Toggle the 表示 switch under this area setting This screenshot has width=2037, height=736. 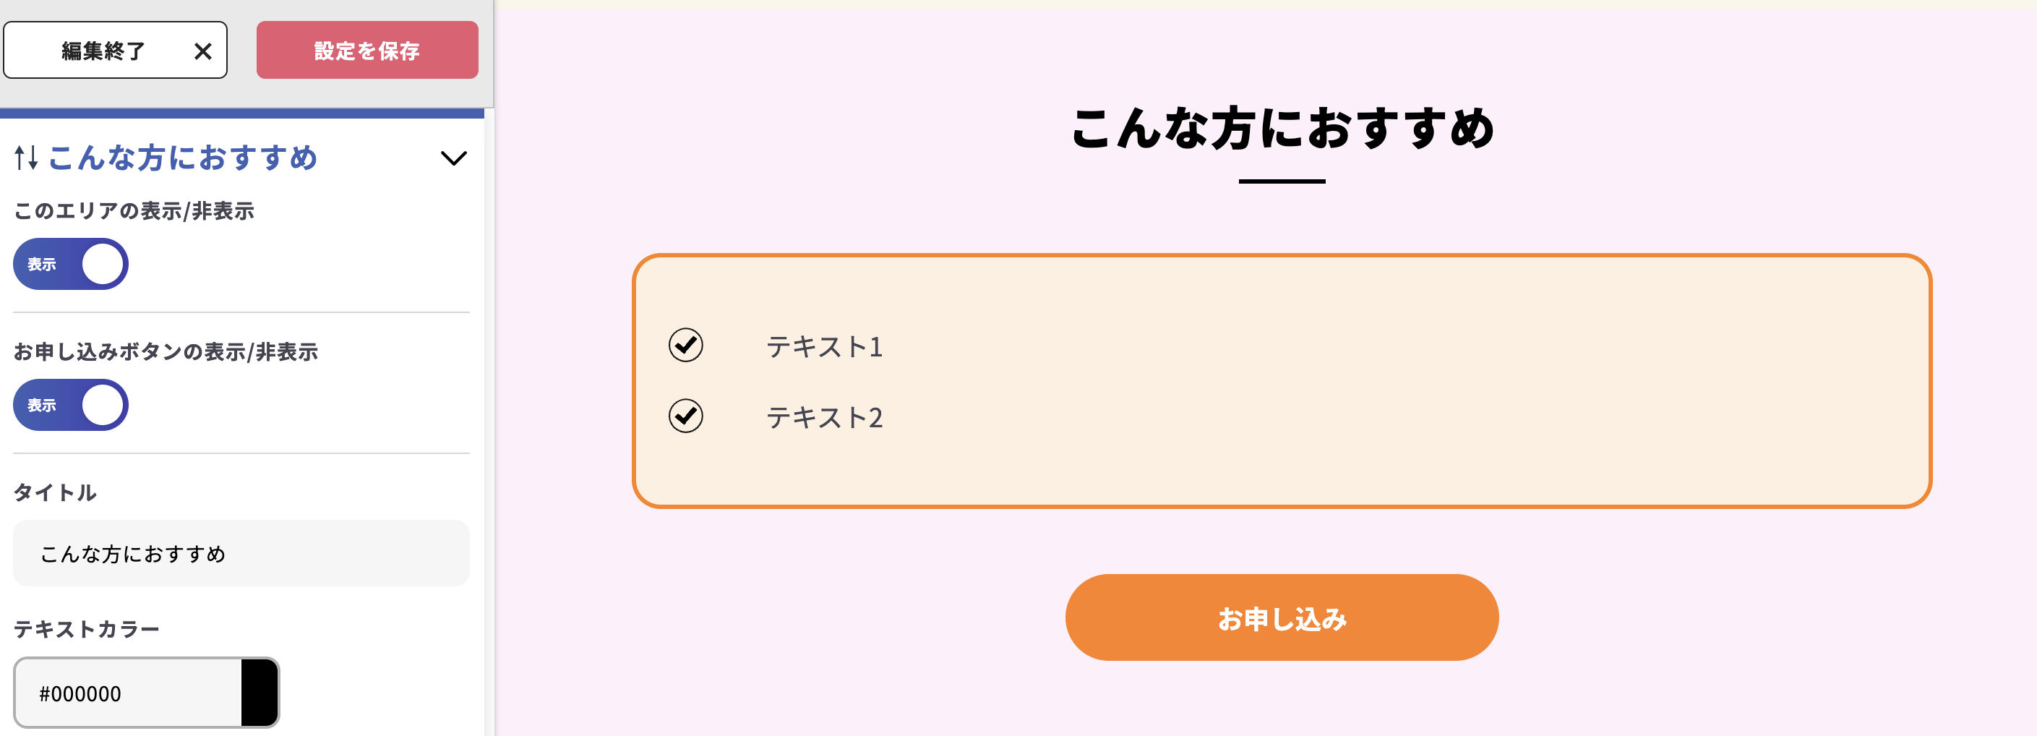click(69, 264)
